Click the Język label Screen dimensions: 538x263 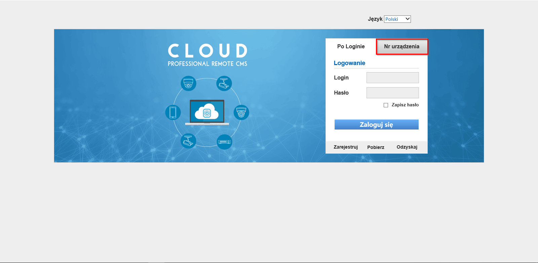(375, 19)
